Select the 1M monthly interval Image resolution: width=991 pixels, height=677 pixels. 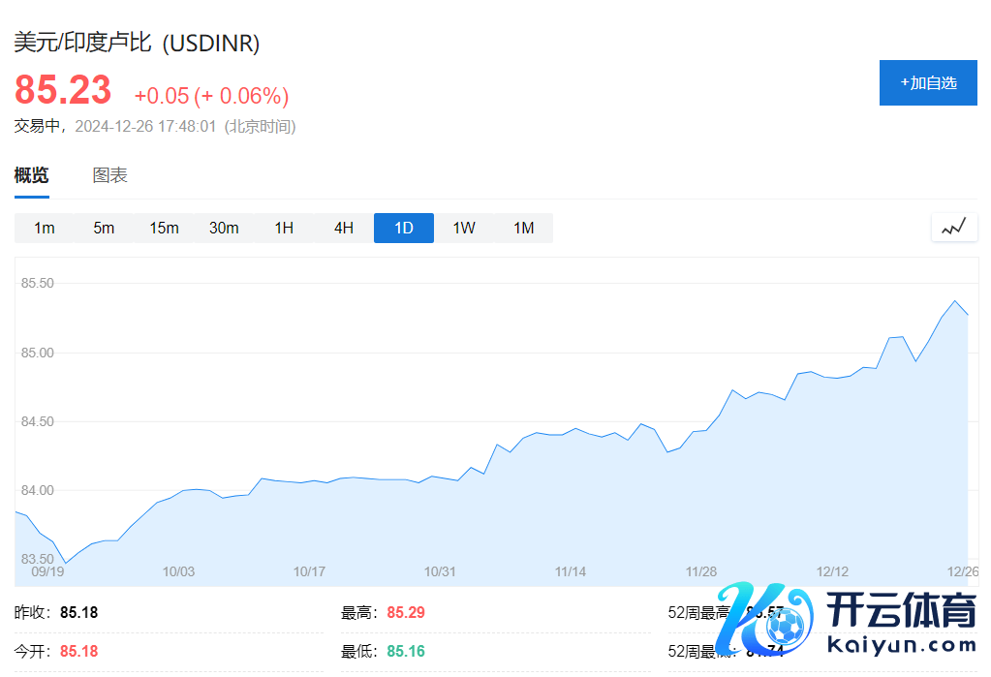[524, 228]
